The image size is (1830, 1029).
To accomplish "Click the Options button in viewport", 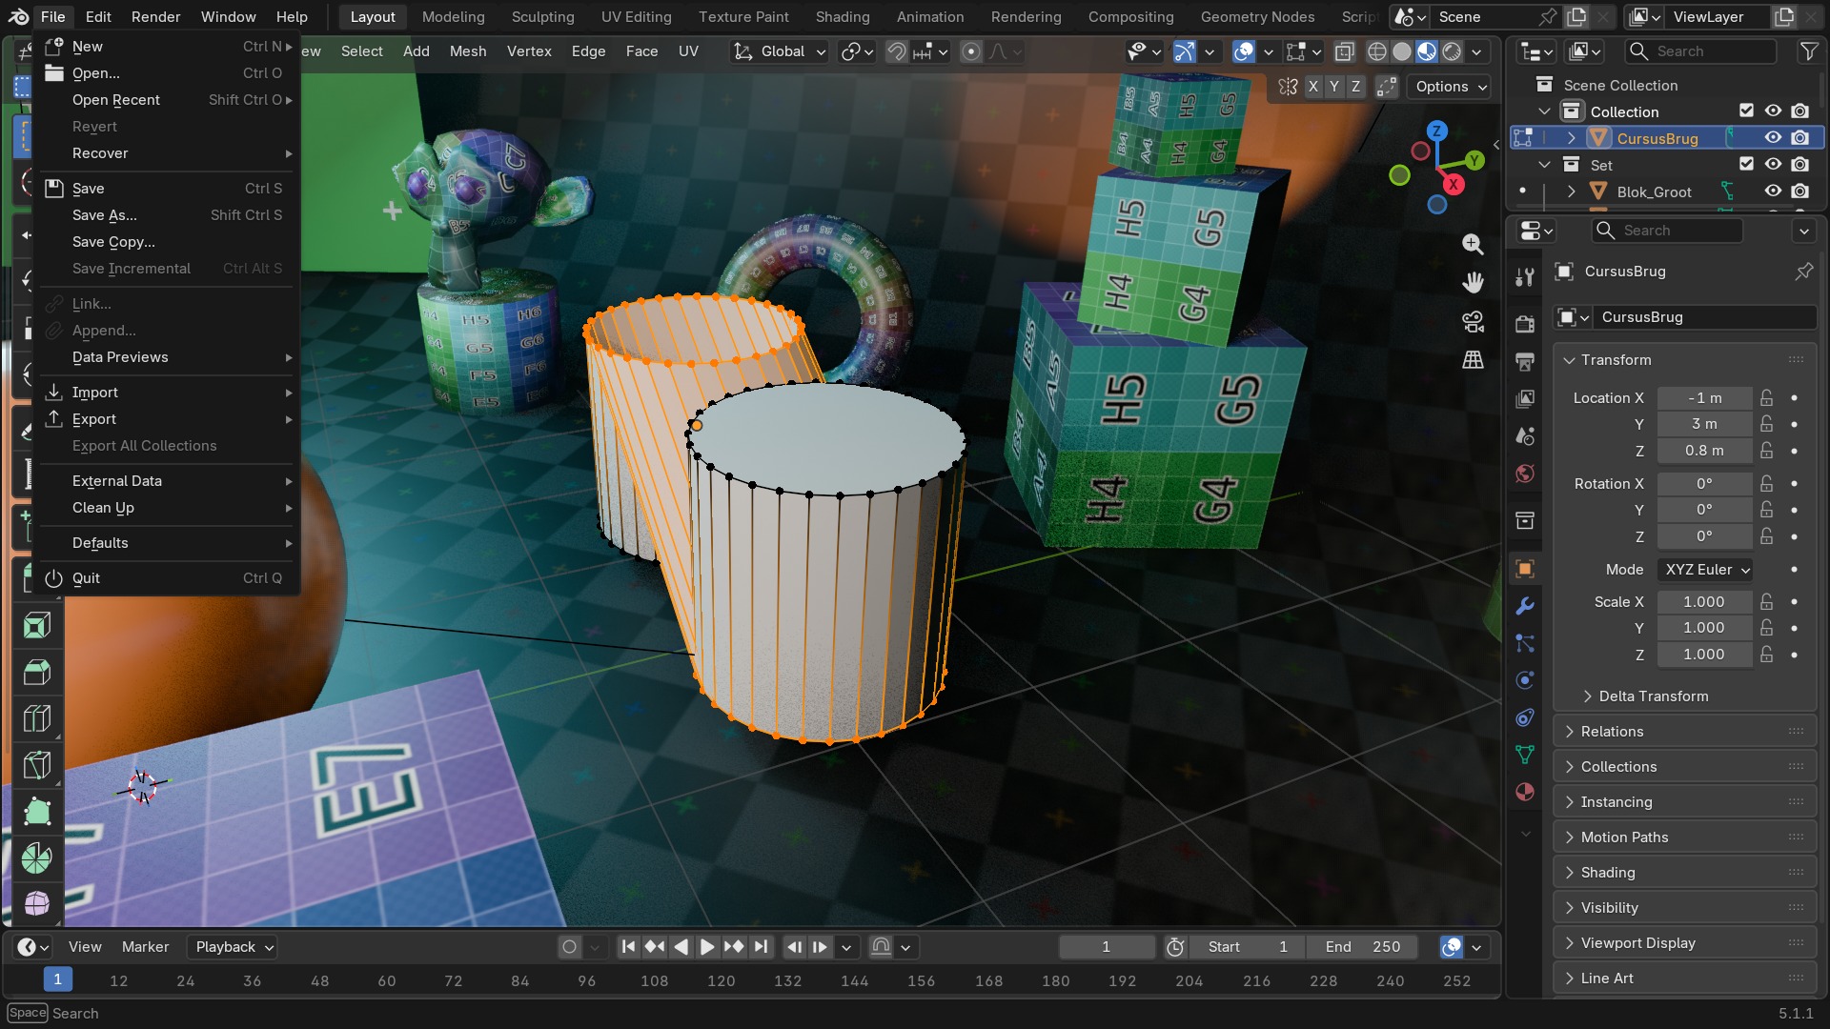I will point(1450,87).
